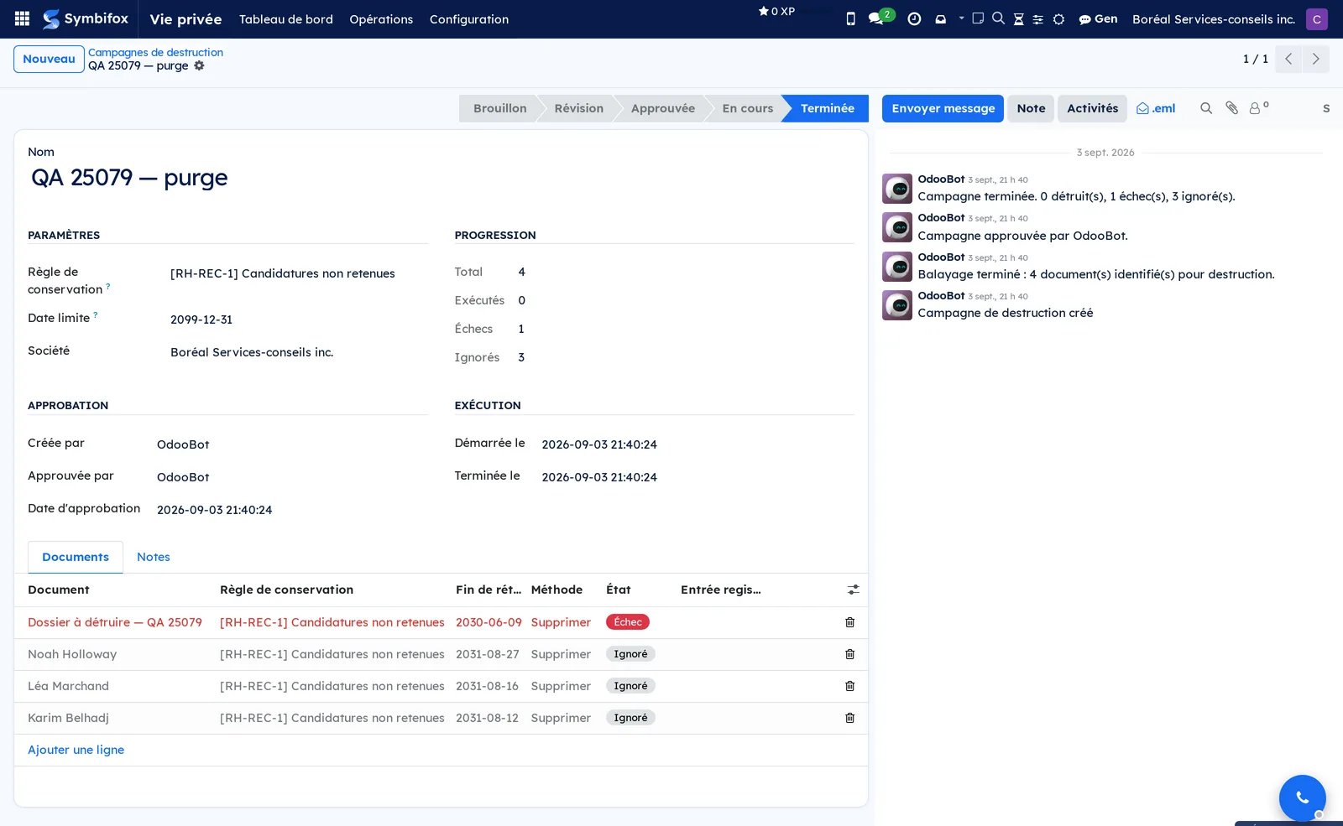Delete the Dossier à détruire row

click(x=849, y=622)
